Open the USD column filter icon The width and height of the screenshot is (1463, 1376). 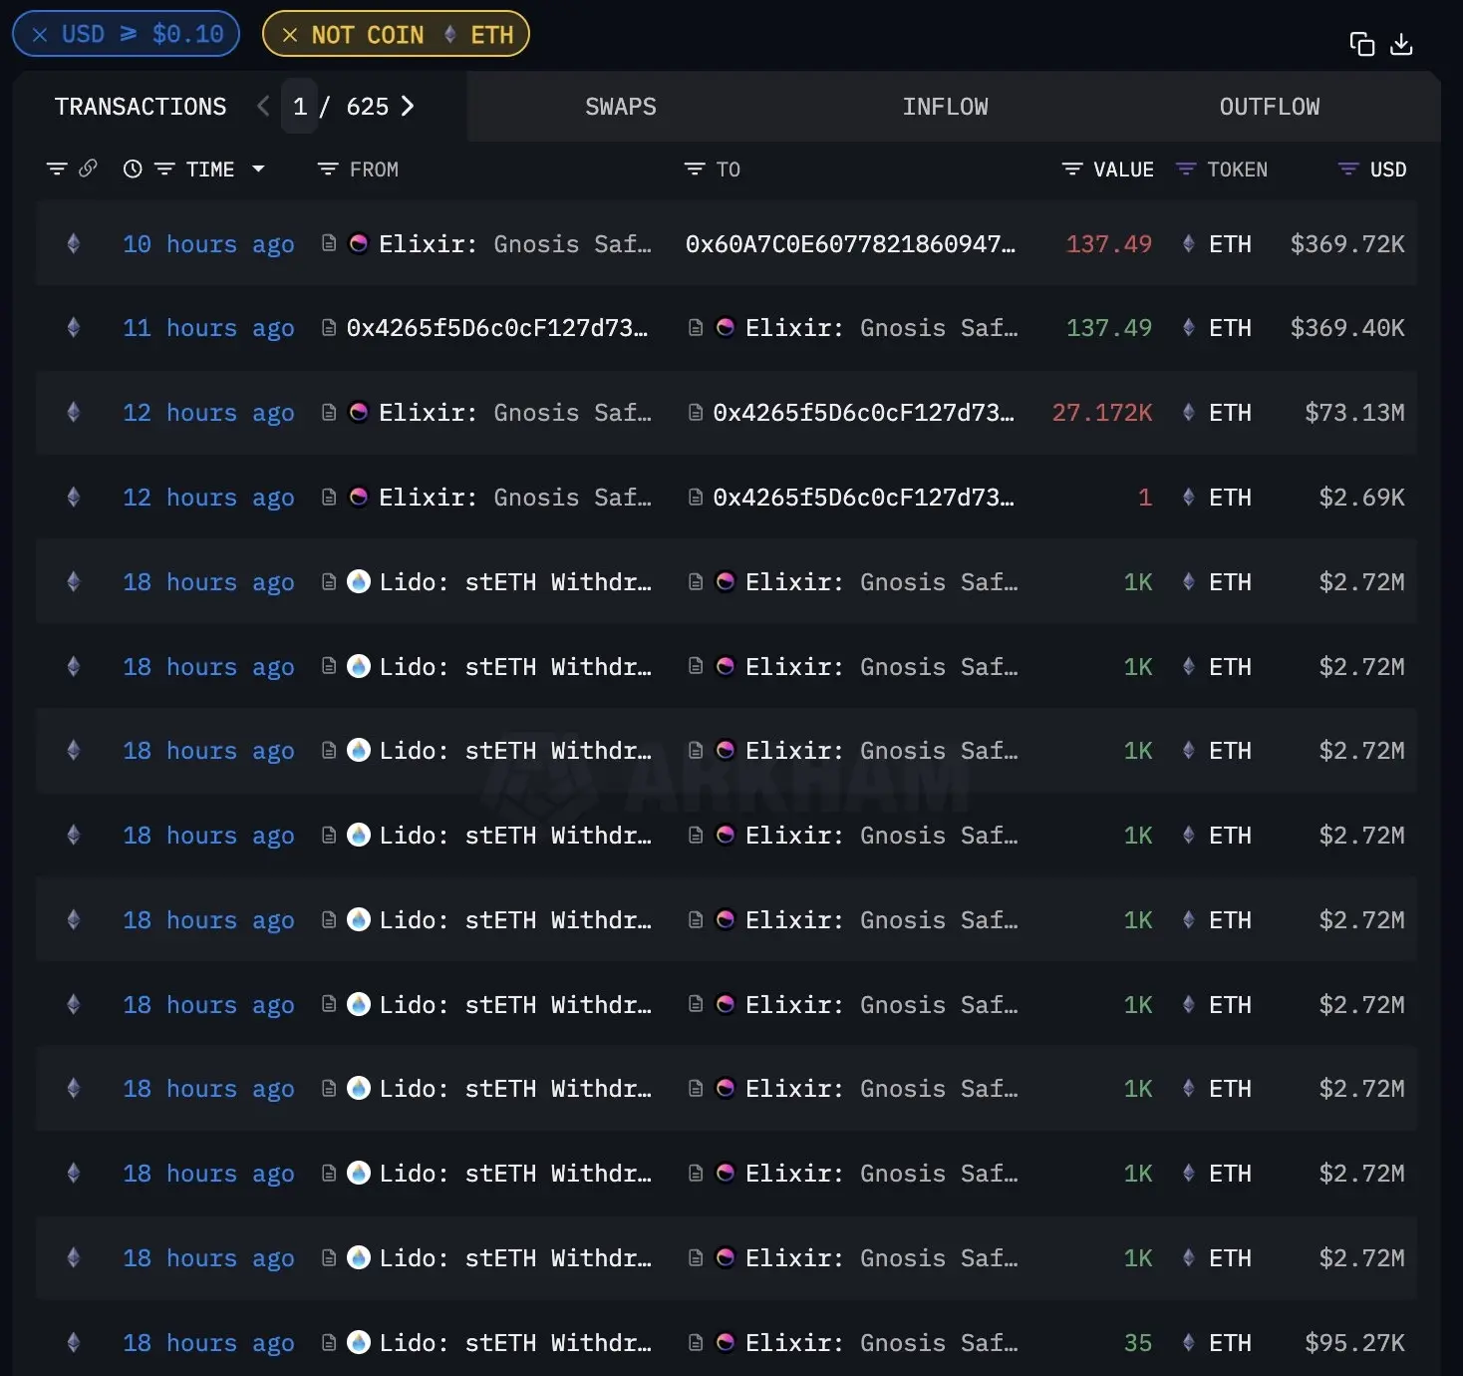(x=1347, y=170)
